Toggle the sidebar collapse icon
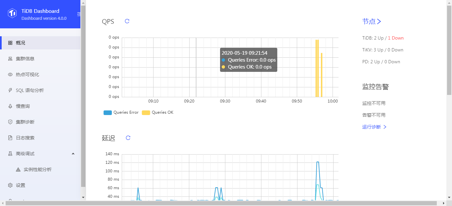 click(79, 14)
